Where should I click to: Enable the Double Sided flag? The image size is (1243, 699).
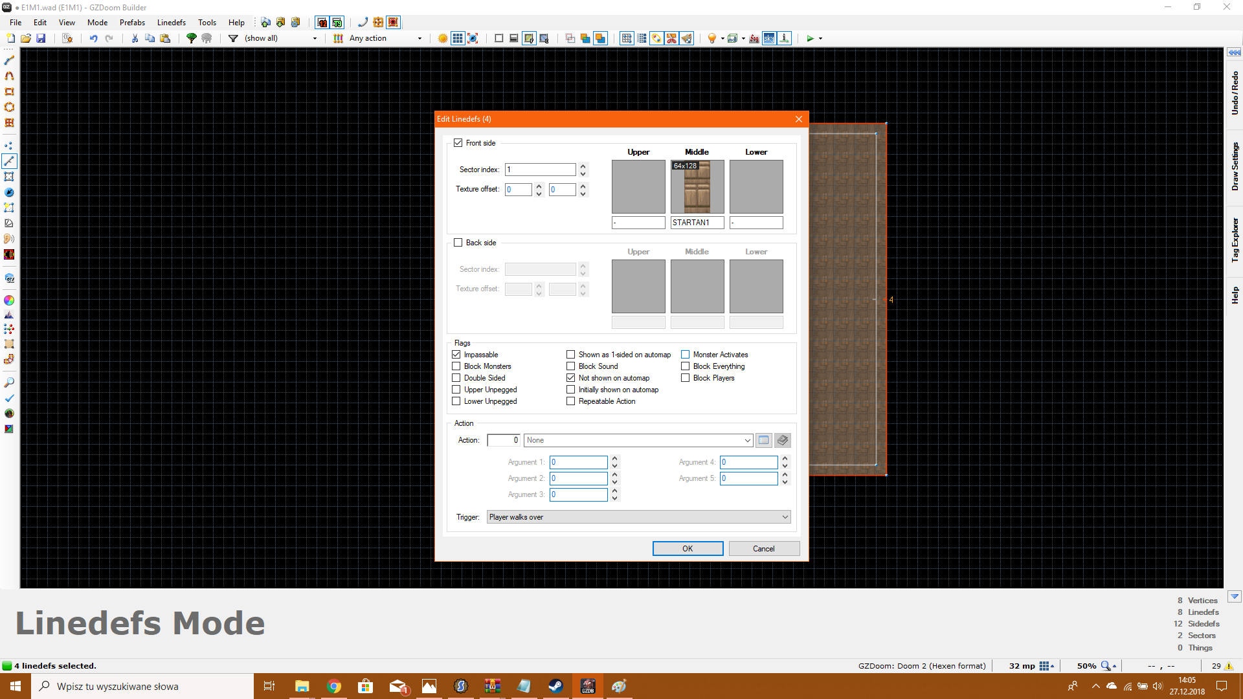456,377
